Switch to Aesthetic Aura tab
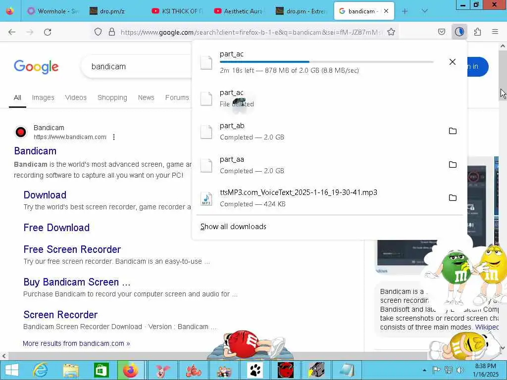The height and width of the screenshot is (380, 507). coord(239,11)
